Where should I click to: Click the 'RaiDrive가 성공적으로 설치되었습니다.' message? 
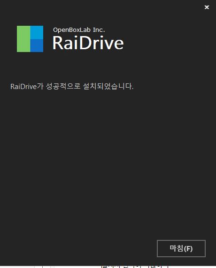(x=72, y=86)
